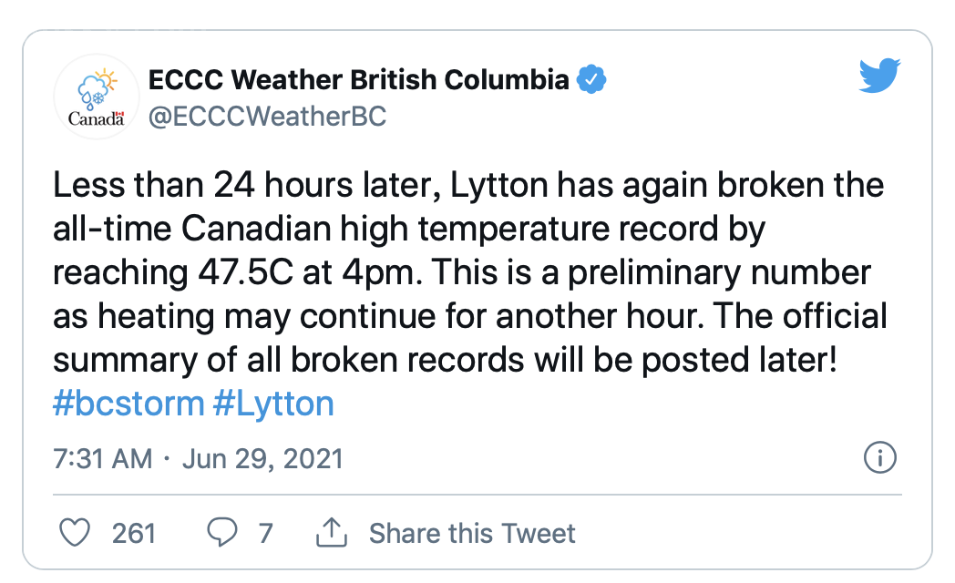
Task: Like the tweet with the heart icon
Action: tap(74, 533)
